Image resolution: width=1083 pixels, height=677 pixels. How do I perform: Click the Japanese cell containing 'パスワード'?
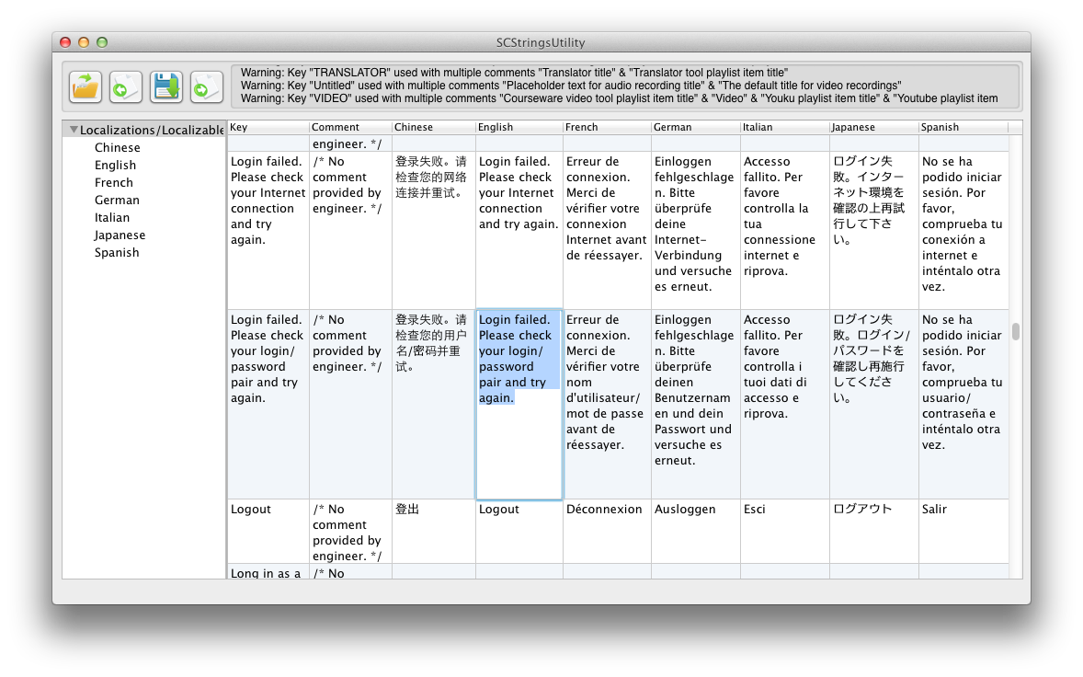pos(873,404)
